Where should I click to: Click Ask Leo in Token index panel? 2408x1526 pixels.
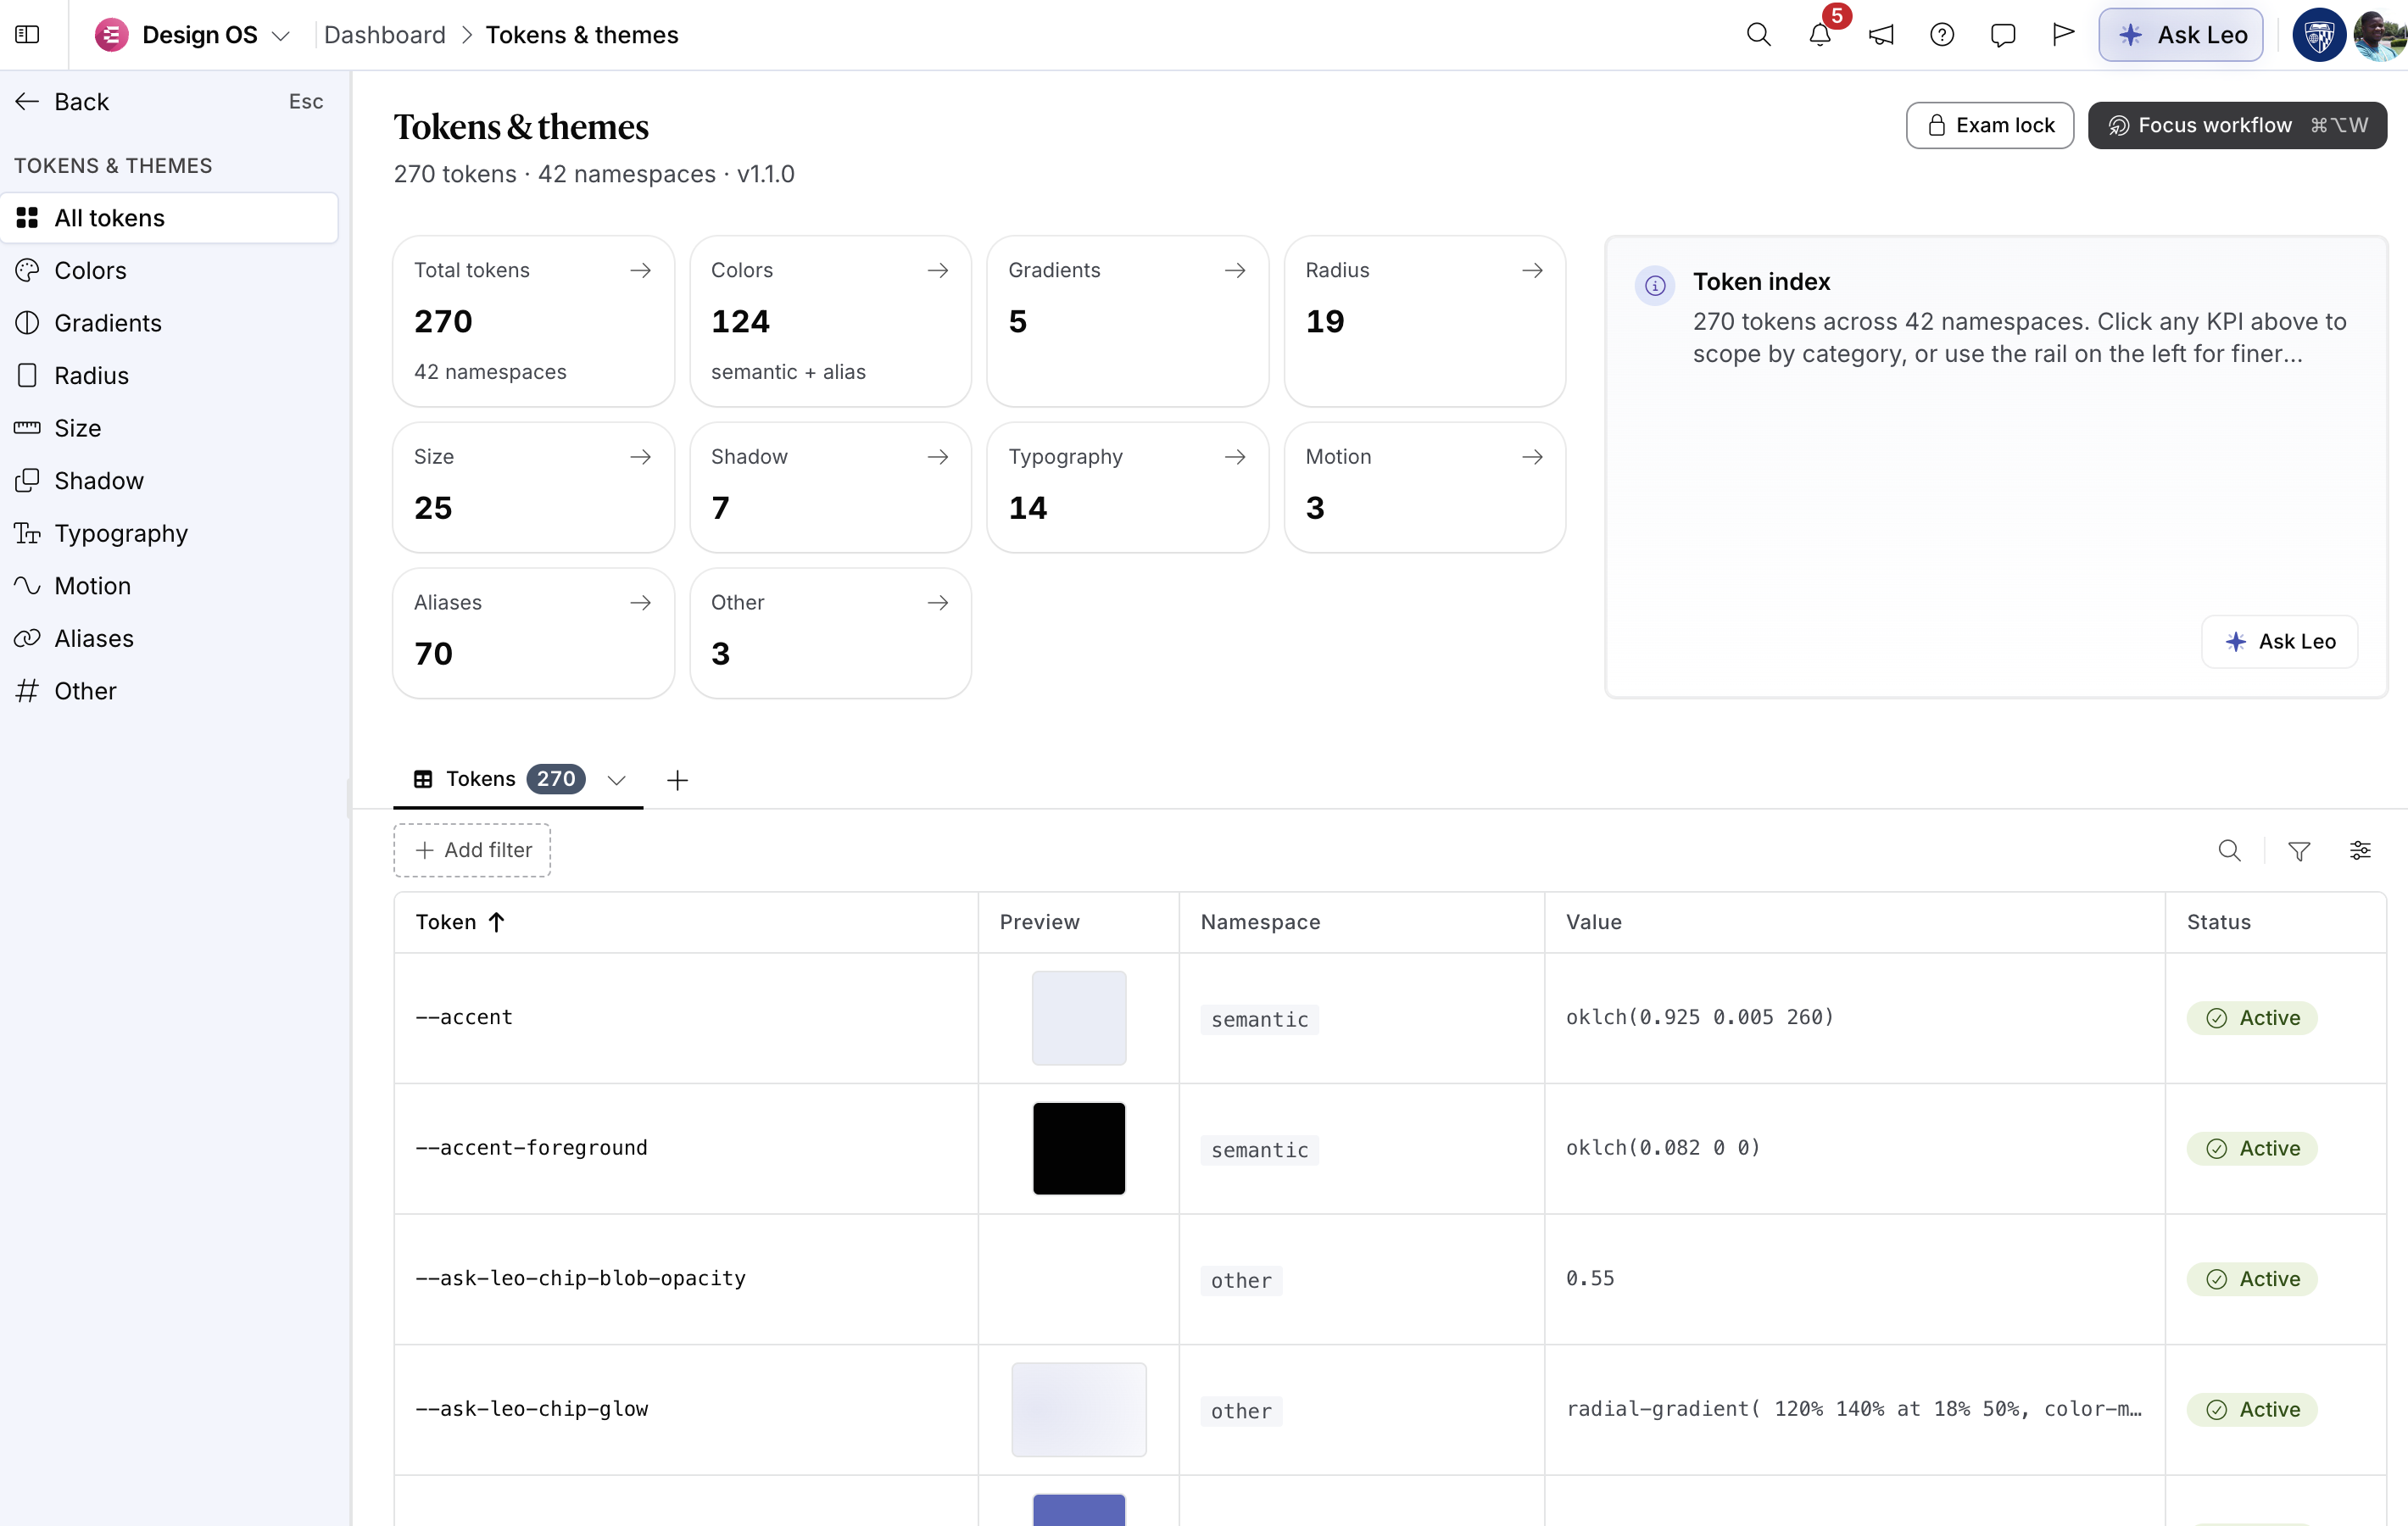pos(2279,641)
